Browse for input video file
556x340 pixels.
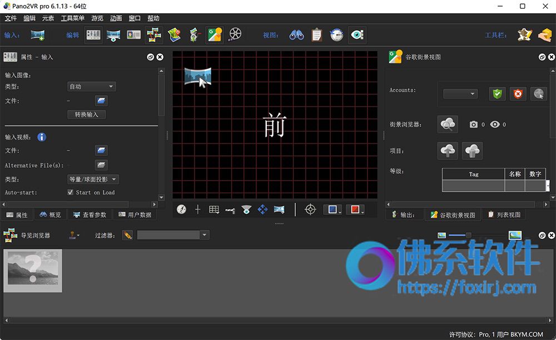(101, 151)
